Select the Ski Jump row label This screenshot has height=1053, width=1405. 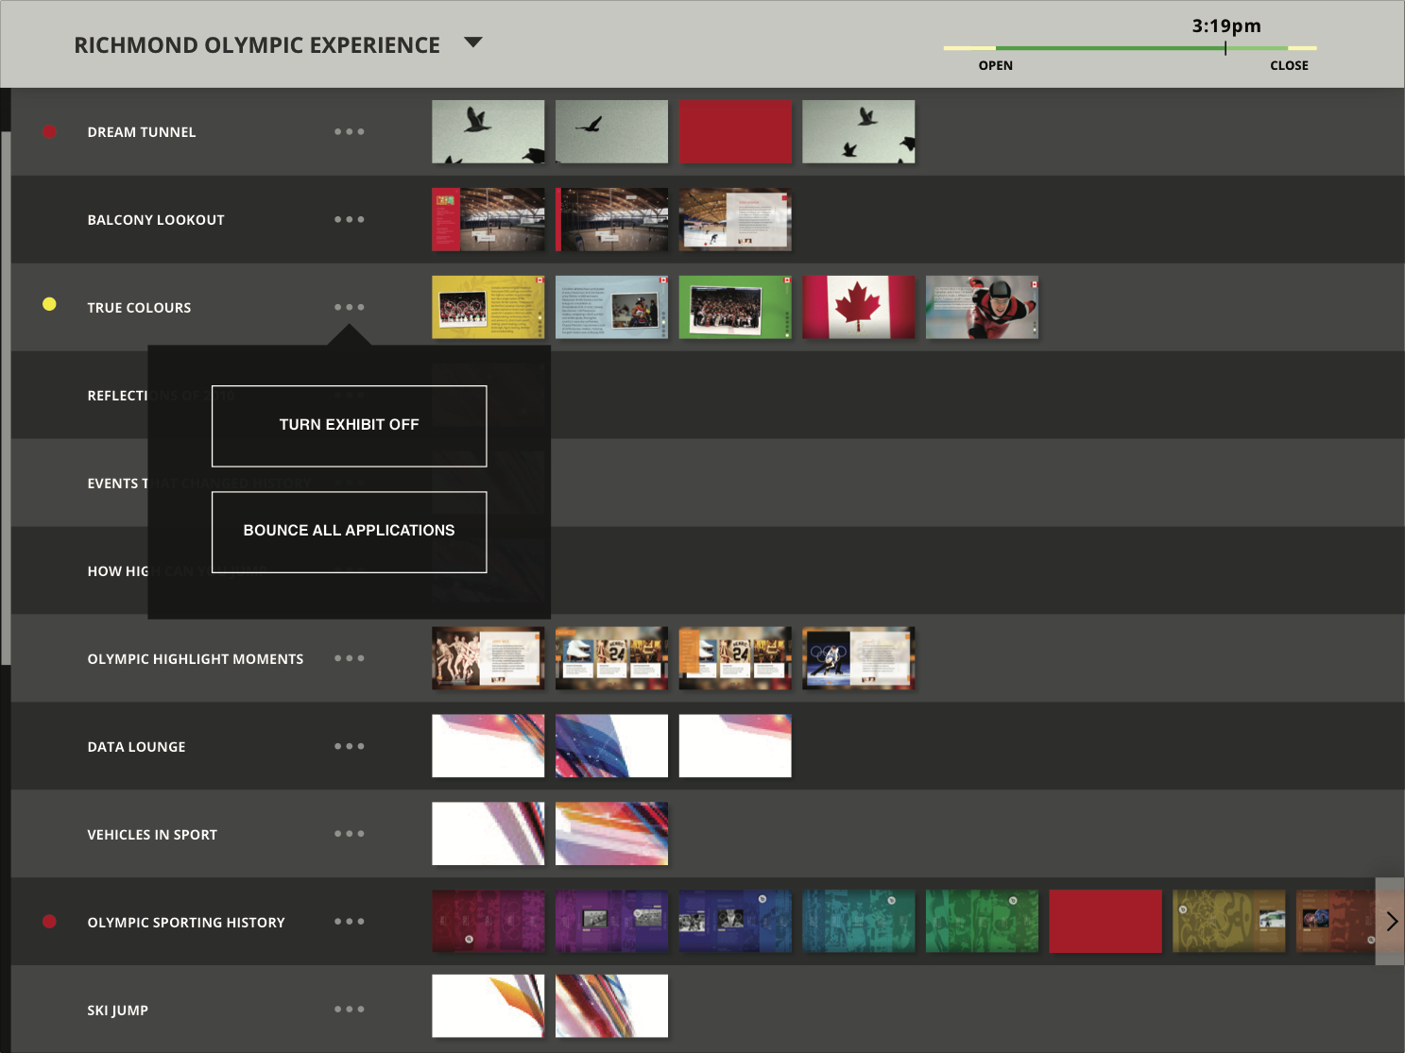coord(117,1011)
